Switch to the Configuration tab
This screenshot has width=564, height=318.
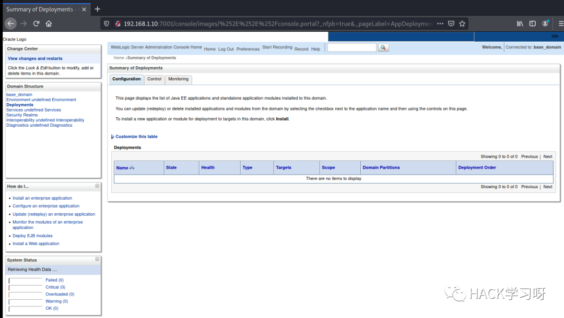pyautogui.click(x=126, y=79)
